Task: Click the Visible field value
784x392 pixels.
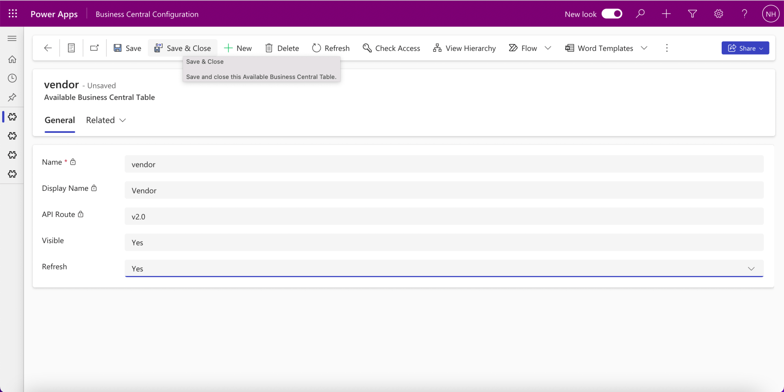Action: 444,243
